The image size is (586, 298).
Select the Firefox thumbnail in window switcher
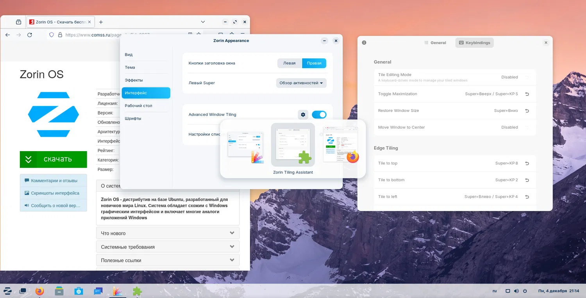pyautogui.click(x=341, y=145)
